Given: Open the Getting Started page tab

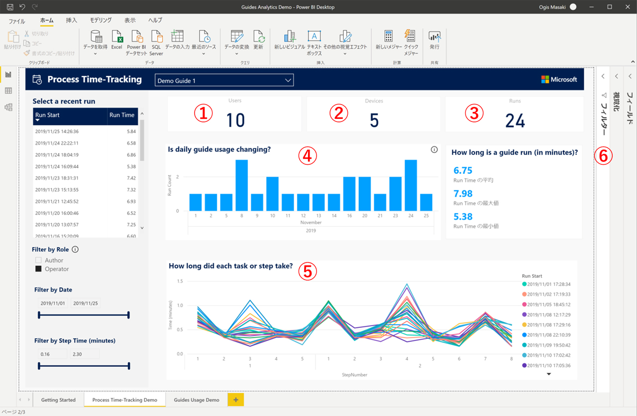Looking at the screenshot, I should [x=59, y=400].
